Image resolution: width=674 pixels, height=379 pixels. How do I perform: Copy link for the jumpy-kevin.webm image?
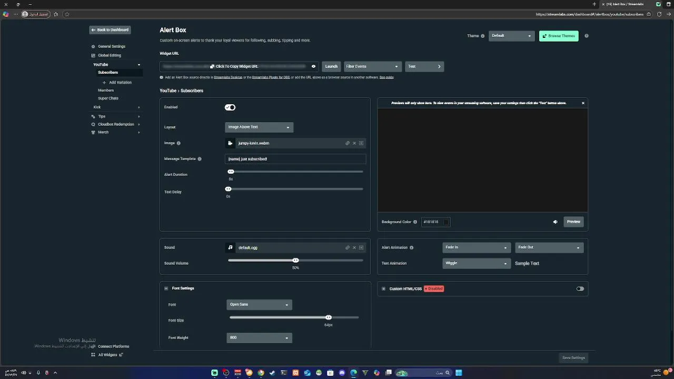348,143
